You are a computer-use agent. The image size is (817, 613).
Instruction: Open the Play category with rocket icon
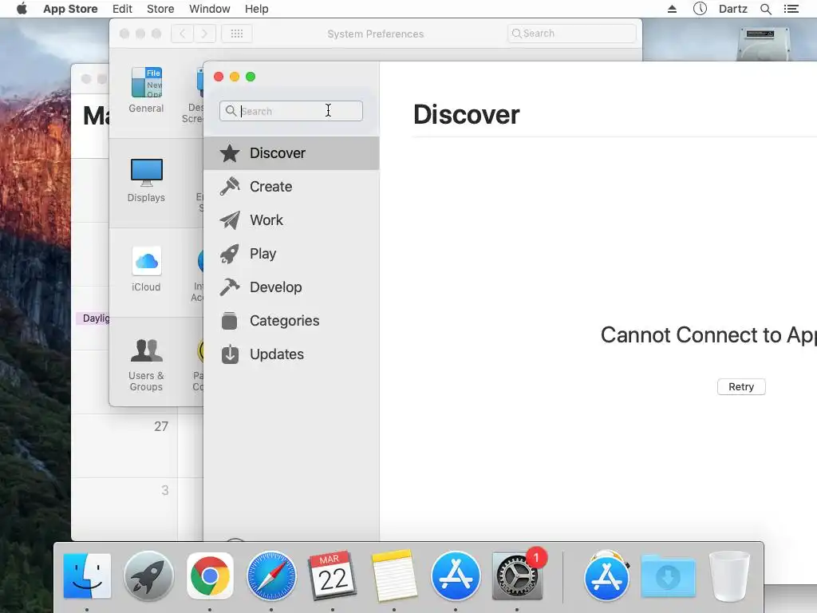coord(291,254)
